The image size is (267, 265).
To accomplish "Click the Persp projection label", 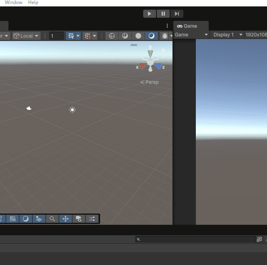I will (150, 82).
